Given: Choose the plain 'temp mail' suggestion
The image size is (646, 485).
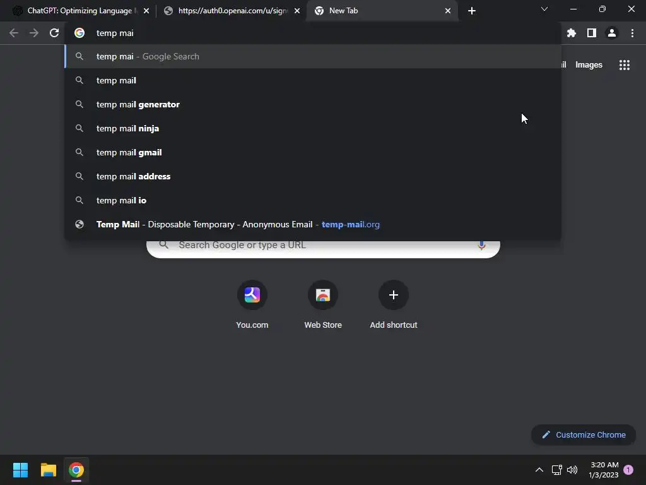Looking at the screenshot, I should pos(313,80).
